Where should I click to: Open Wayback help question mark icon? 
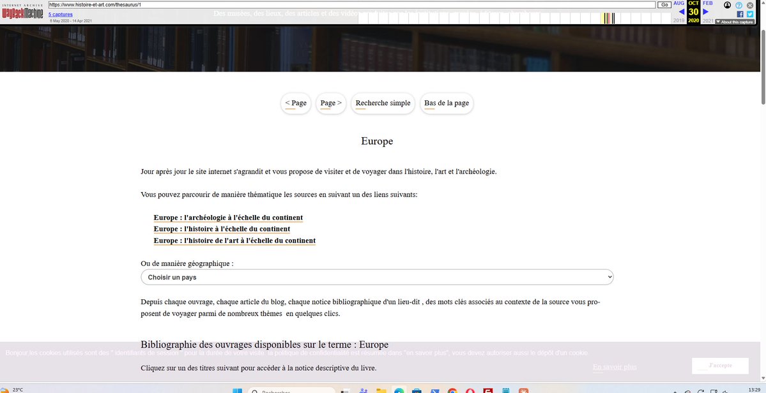739,5
